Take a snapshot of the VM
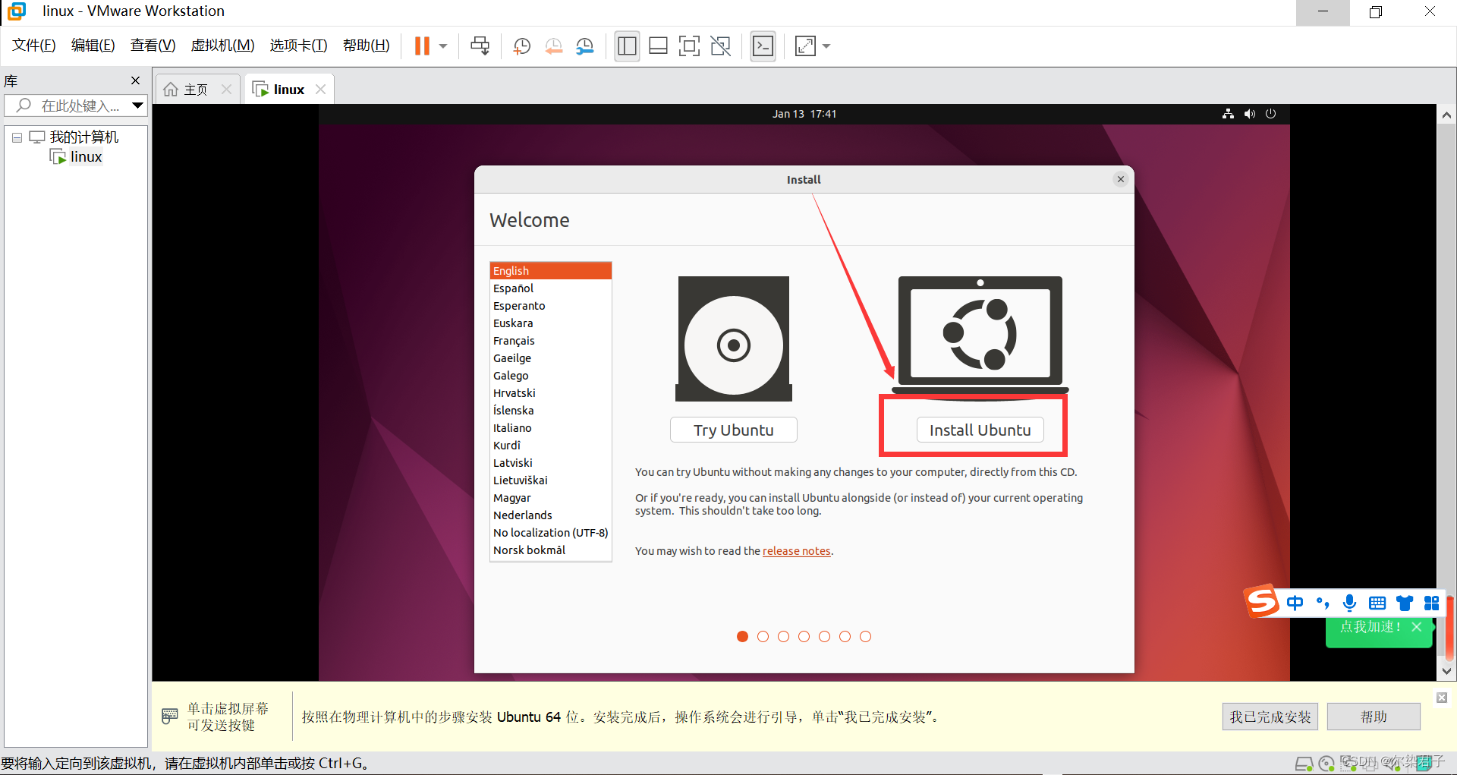The height and width of the screenshot is (775, 1457). coord(521,46)
